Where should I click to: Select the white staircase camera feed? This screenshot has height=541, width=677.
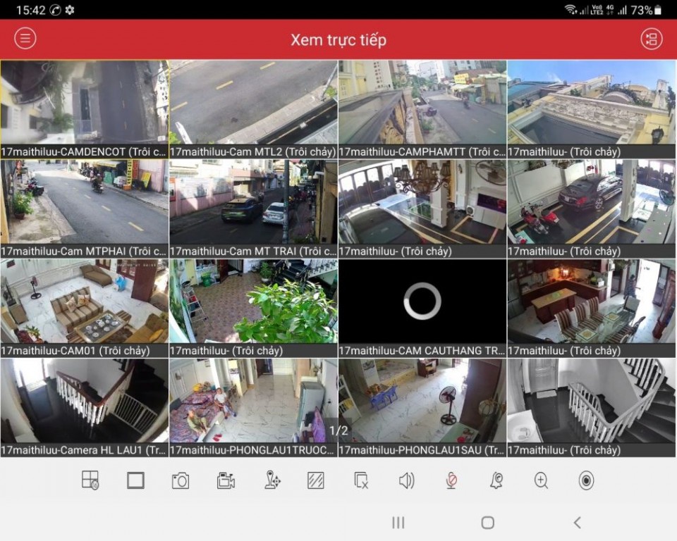point(592,408)
